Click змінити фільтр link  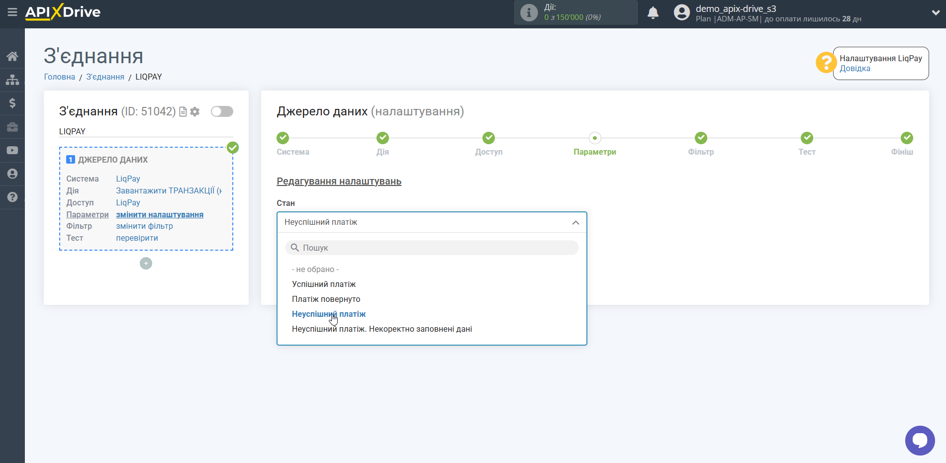click(144, 226)
